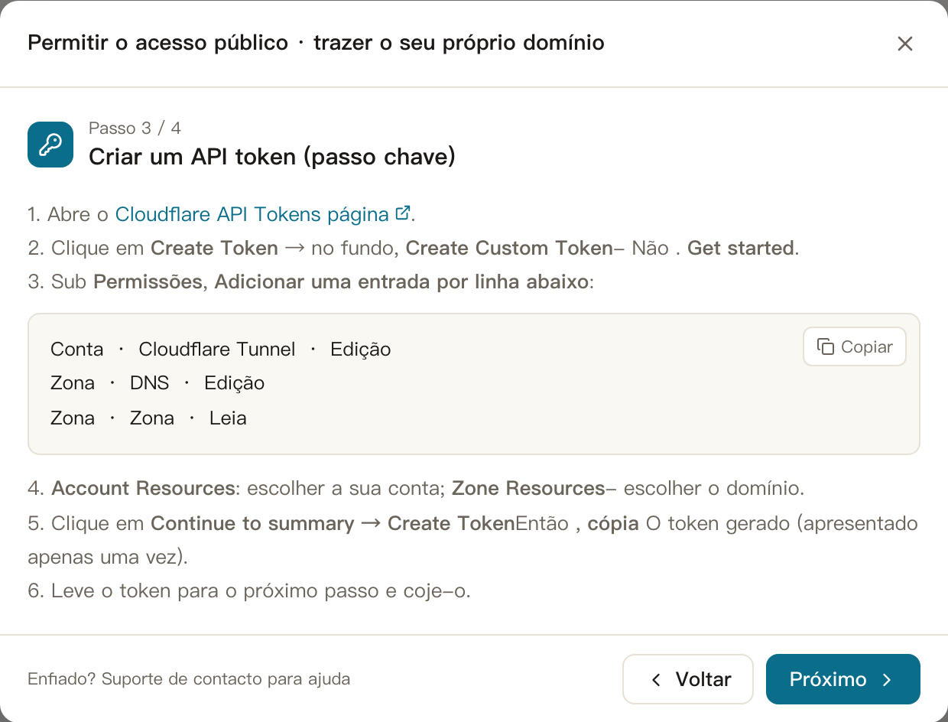Click the bold text Continue to summary
The width and height of the screenshot is (948, 722).
tap(252, 524)
